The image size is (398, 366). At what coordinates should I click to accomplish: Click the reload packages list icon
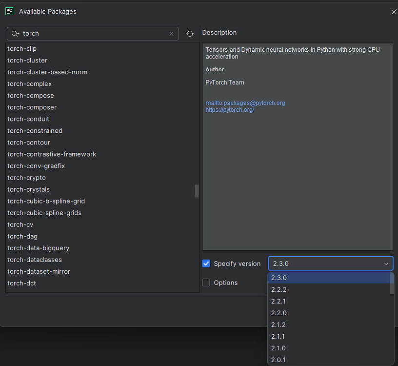(190, 34)
